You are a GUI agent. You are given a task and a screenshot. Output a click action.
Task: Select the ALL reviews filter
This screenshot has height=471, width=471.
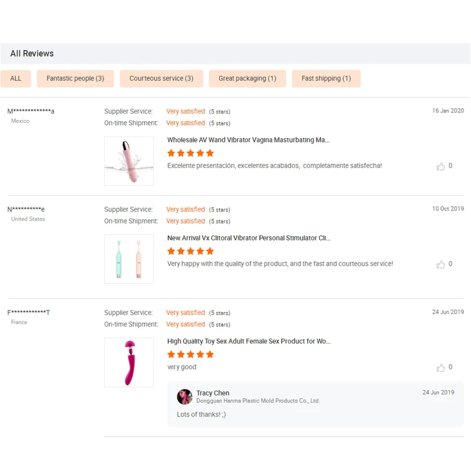tap(16, 78)
